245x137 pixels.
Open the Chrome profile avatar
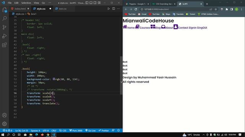pos(237,9)
